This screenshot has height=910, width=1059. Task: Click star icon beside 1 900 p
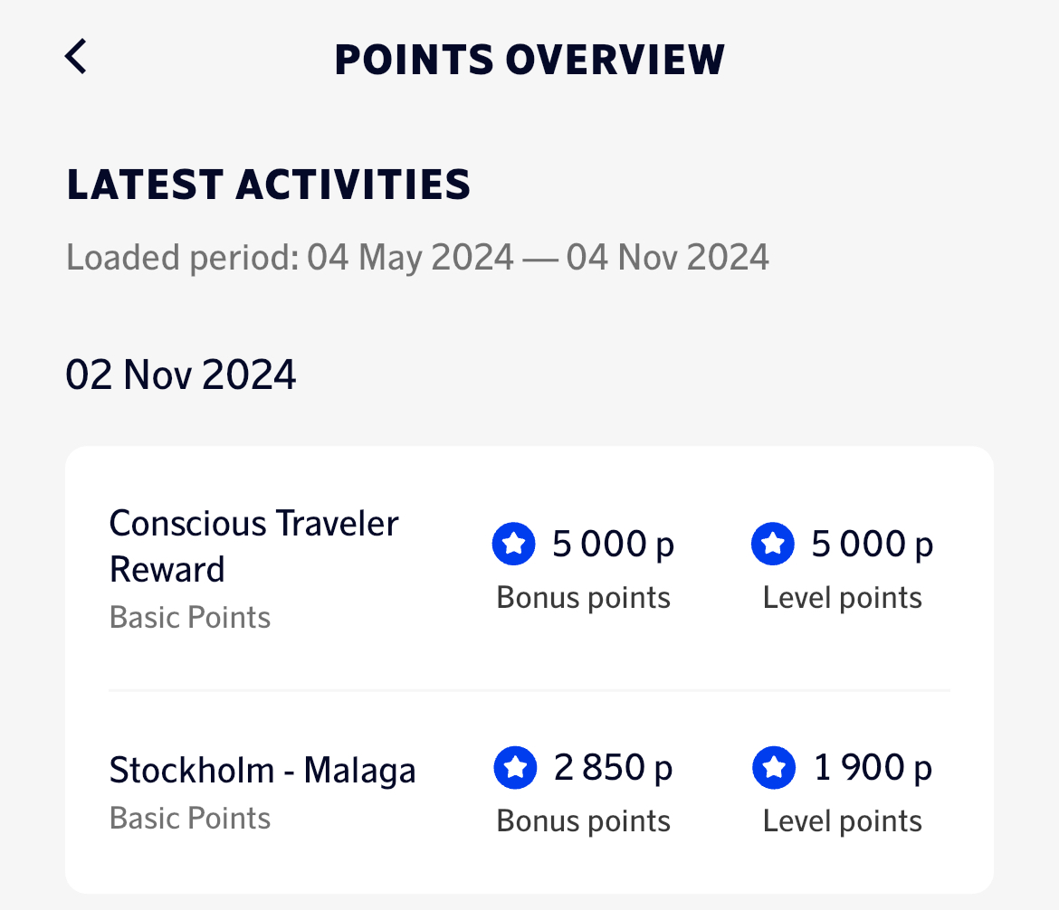click(x=774, y=768)
